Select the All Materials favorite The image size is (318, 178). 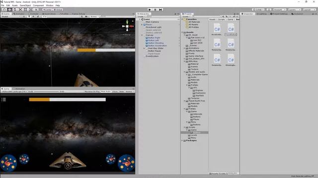tap(194, 22)
